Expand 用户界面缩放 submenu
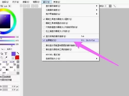 (x=70, y=14)
